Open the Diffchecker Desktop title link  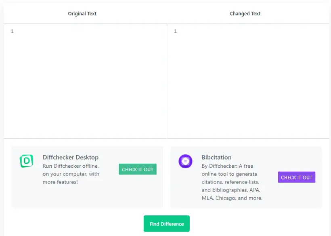(x=71, y=158)
